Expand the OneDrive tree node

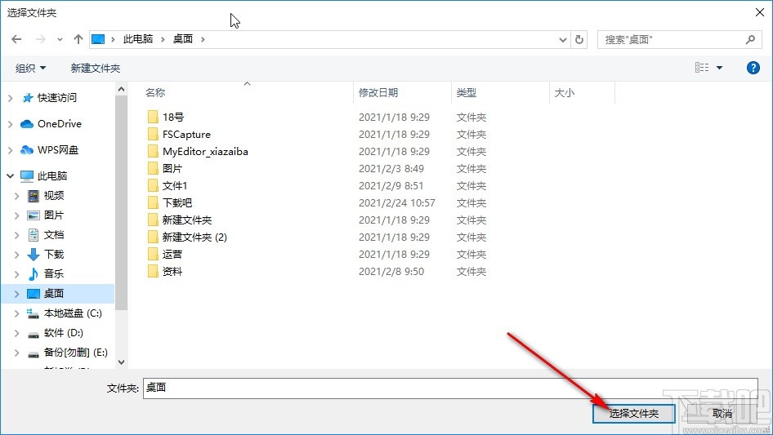(x=11, y=124)
